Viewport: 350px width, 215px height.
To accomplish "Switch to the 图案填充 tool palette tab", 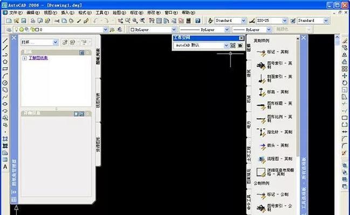I will click(x=249, y=176).
